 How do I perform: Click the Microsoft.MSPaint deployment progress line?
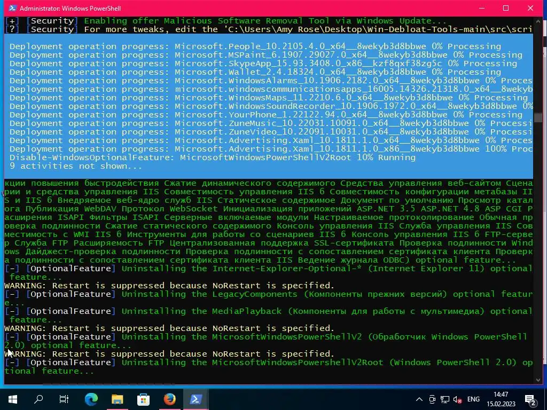click(266, 55)
